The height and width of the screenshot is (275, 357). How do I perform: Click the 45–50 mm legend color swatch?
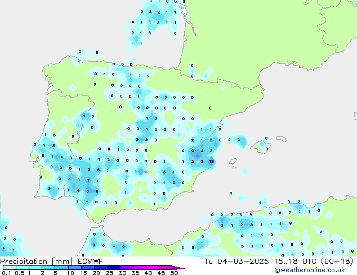pos(166,268)
